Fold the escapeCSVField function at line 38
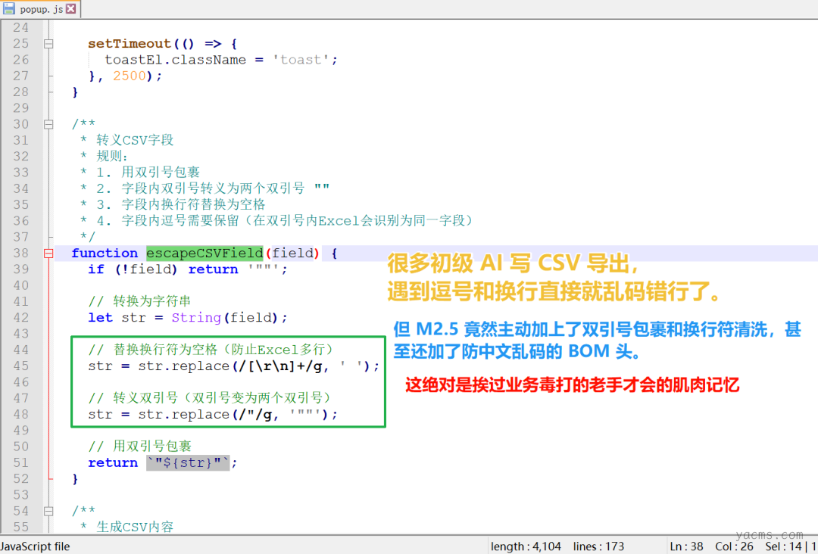This screenshot has height=554, width=818. [x=48, y=254]
